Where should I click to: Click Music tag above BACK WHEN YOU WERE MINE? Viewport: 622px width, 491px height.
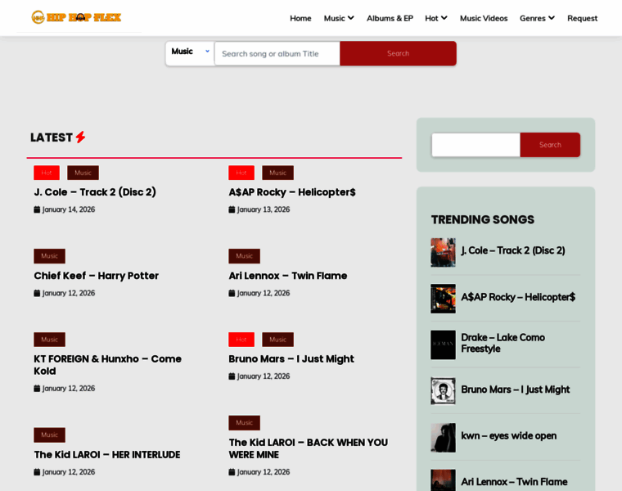point(245,423)
